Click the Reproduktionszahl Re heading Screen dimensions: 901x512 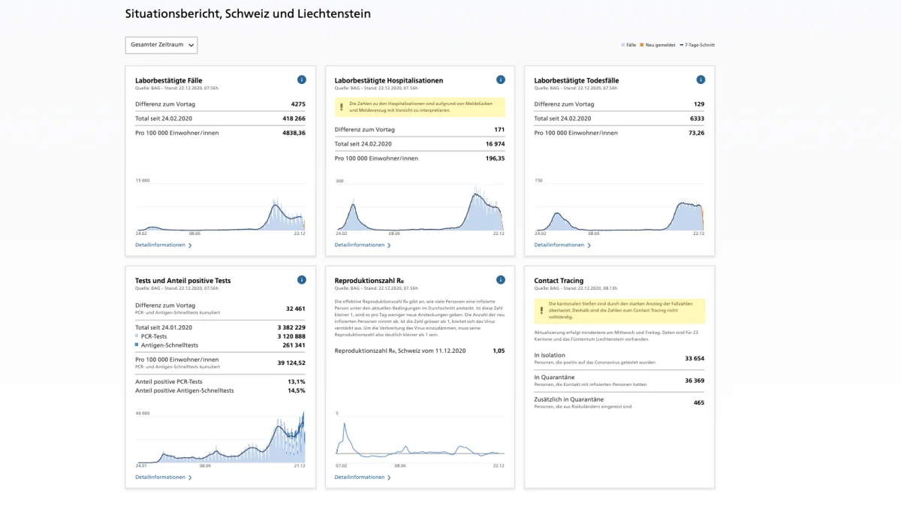[x=369, y=281]
